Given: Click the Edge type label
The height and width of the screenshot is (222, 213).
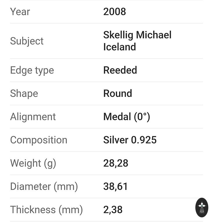Looking at the screenshot, I should [32, 70].
